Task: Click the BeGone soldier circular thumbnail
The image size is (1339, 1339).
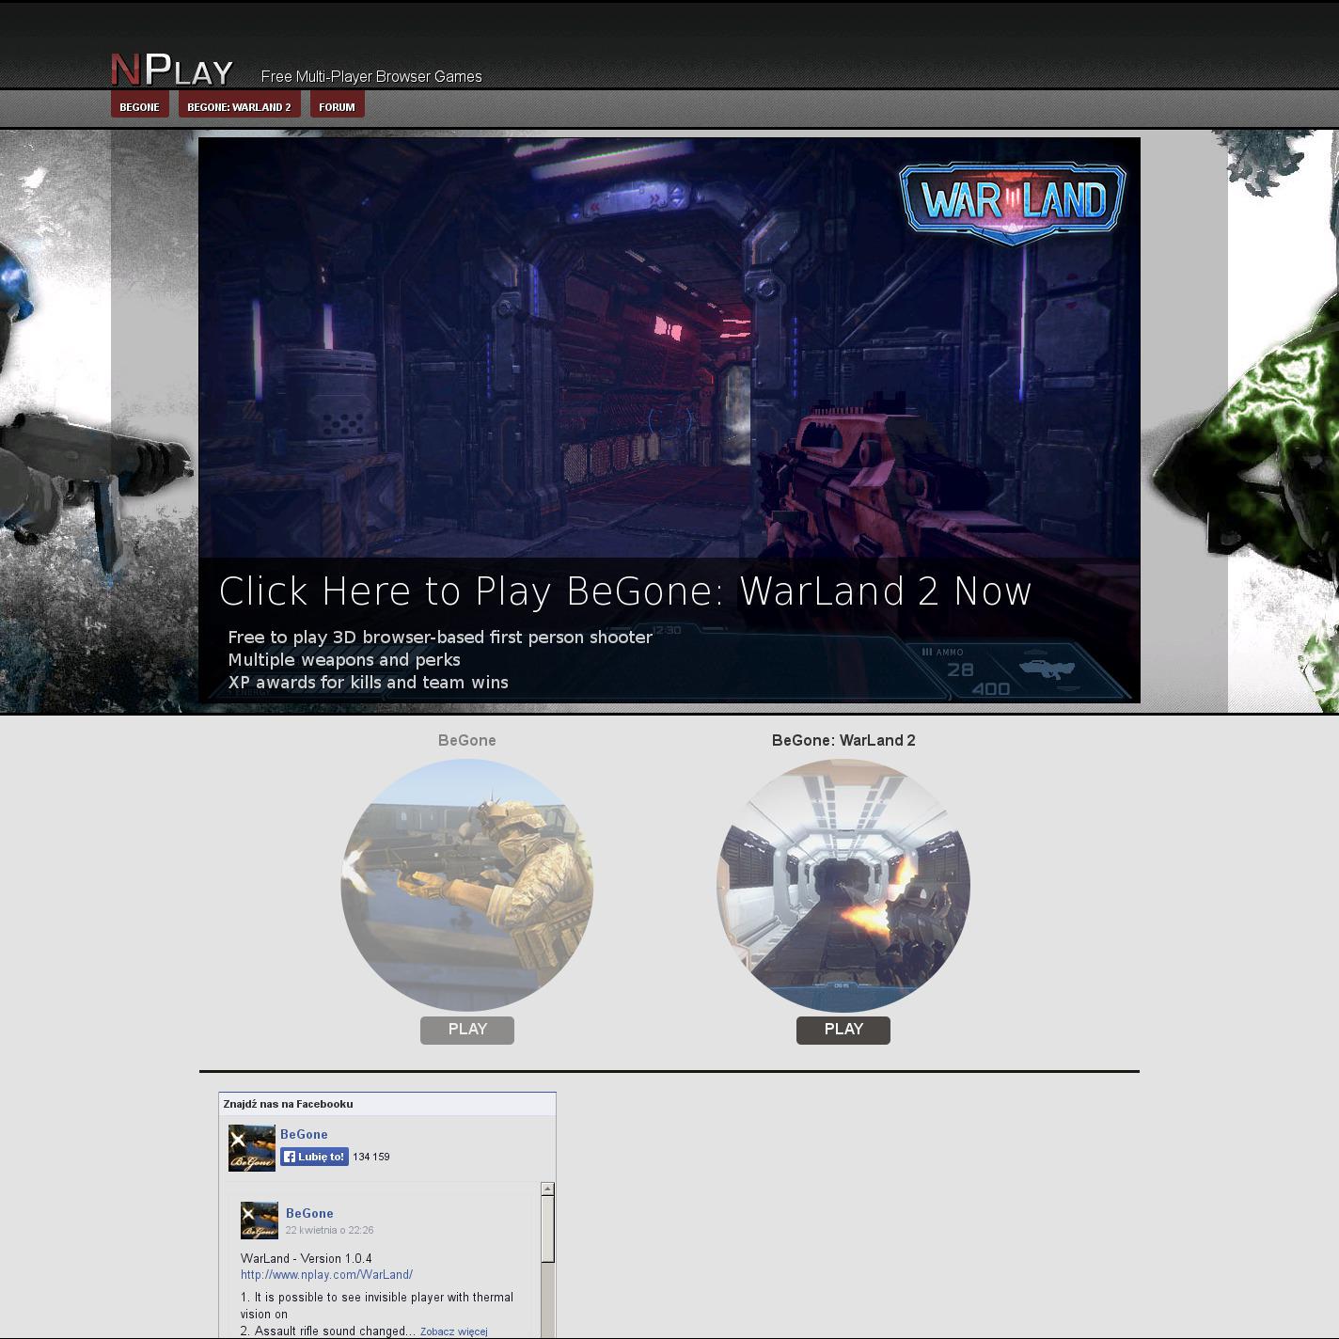Action: coord(467,885)
